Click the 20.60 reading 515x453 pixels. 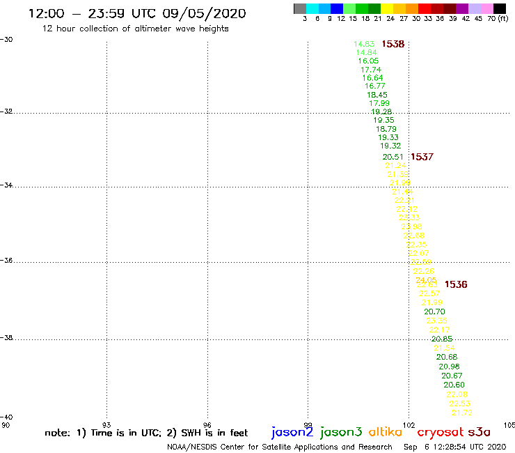pos(454,385)
